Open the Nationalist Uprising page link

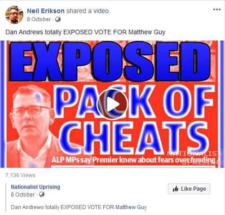click(35, 187)
